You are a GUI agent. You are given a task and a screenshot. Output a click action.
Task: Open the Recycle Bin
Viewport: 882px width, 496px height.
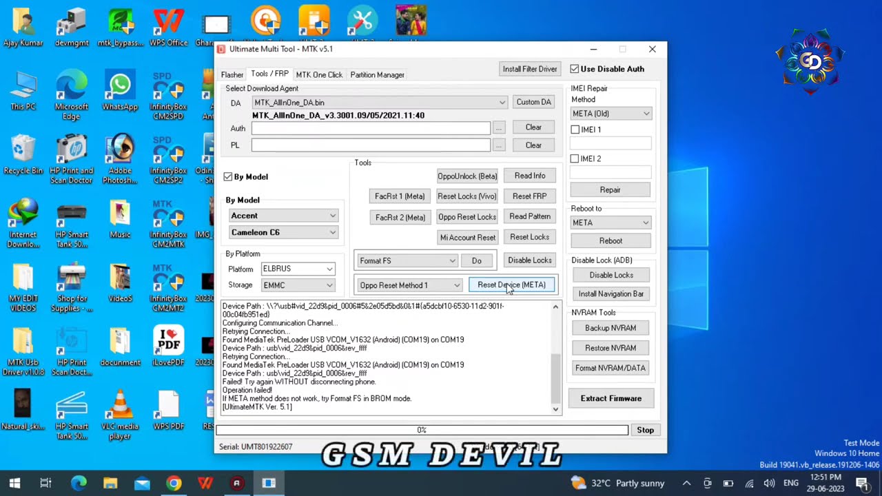tap(23, 154)
